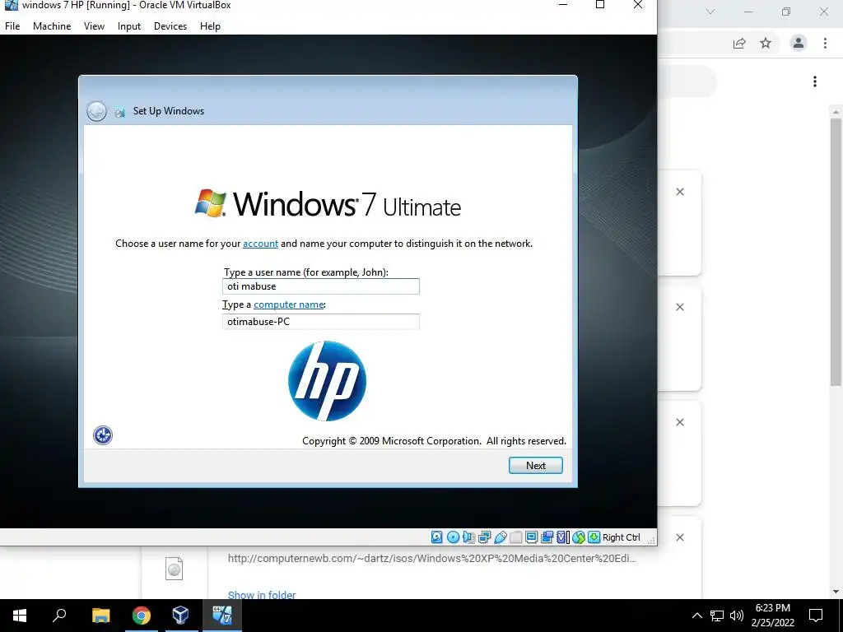Open the Machine menu
The height and width of the screenshot is (632, 843).
[x=52, y=26]
